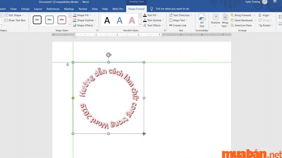Switch to the Design tab
The width and height of the screenshot is (282, 158).
(x=25, y=9)
